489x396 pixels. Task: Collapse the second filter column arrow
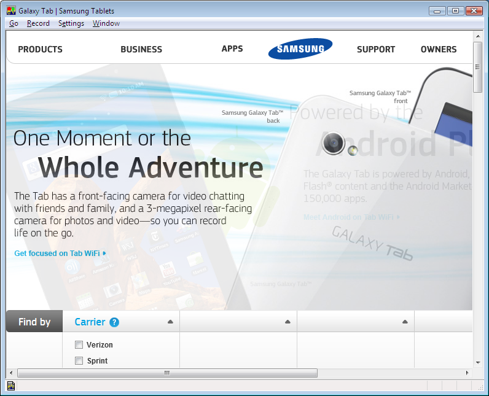(x=288, y=322)
